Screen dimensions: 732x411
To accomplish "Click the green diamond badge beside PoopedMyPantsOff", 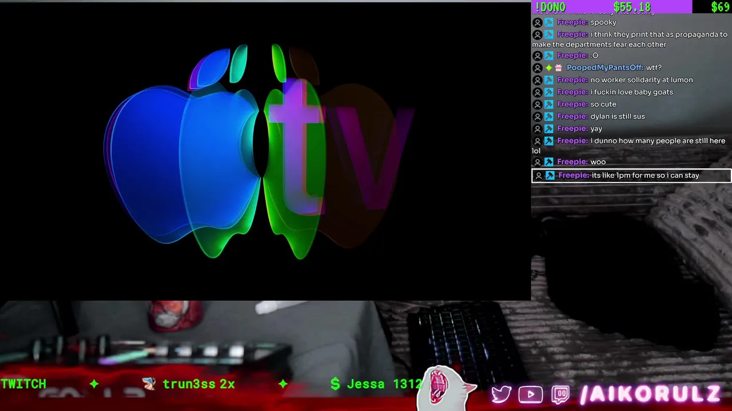I will (x=548, y=68).
